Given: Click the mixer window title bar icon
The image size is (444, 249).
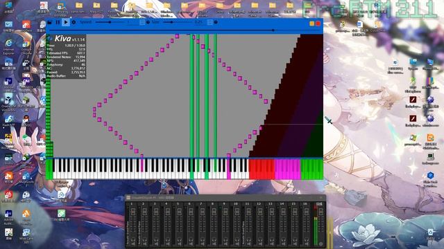Looking at the screenshot, I should [128, 198].
